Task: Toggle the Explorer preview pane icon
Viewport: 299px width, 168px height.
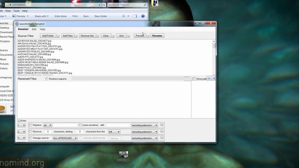Action: [x=135, y=16]
